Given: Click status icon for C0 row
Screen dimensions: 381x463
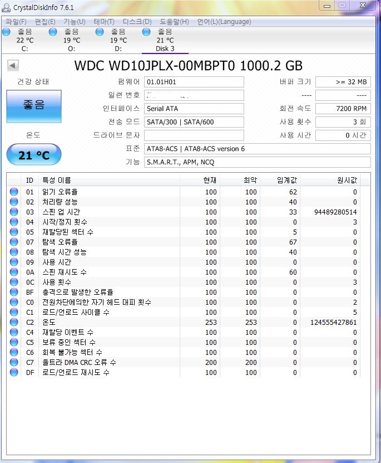Looking at the screenshot, I should pos(14,303).
